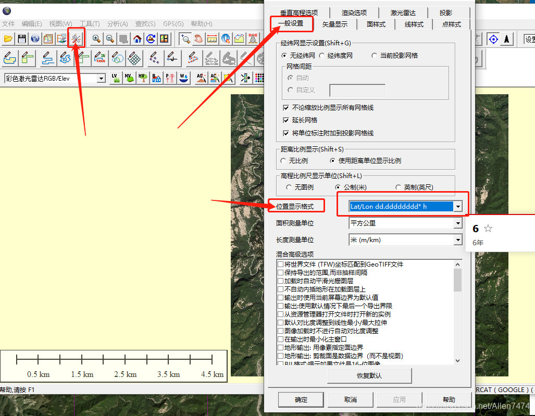Select the 经纬度网 radio button
535x416 pixels.
point(322,55)
